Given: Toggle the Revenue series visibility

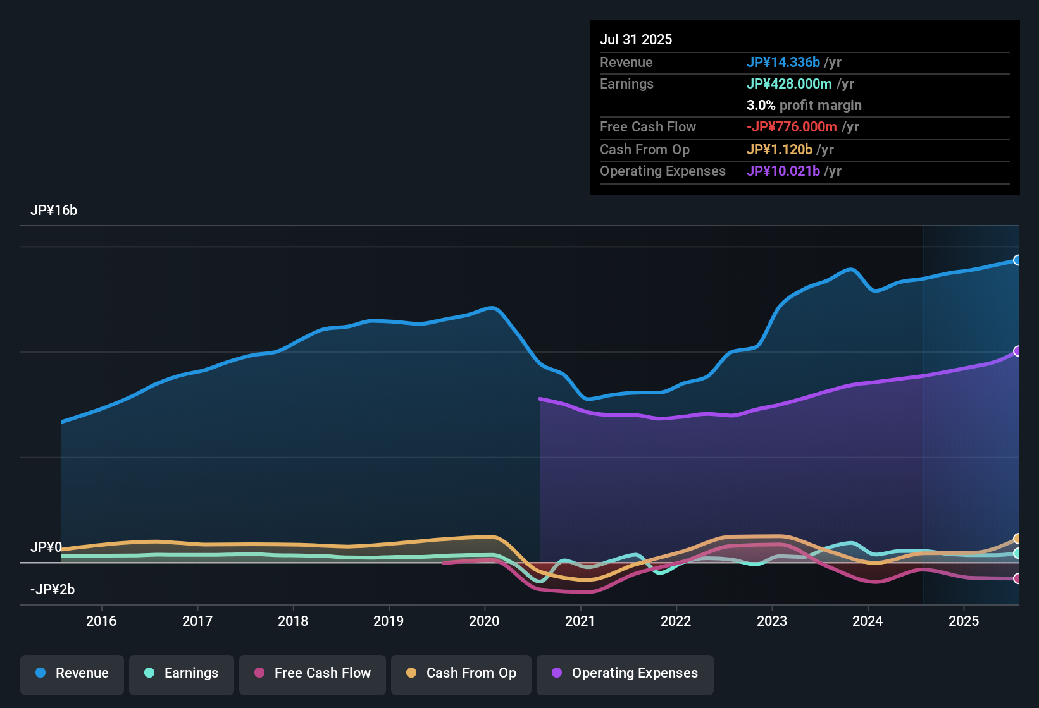Looking at the screenshot, I should click(x=72, y=673).
